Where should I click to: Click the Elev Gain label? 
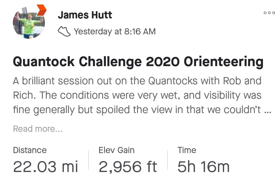tap(117, 150)
